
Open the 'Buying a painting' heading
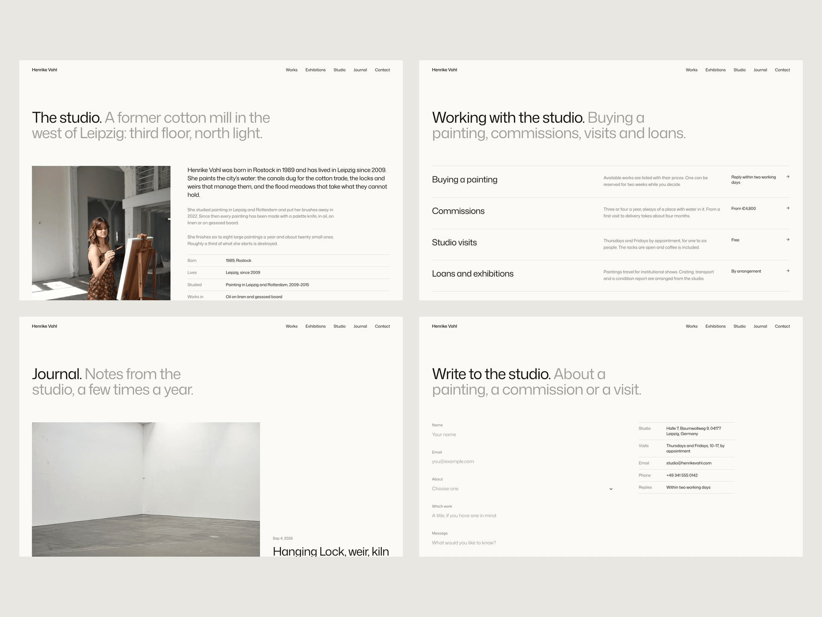click(464, 180)
